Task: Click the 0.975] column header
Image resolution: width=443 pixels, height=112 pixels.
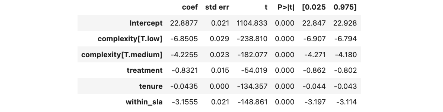Action: click(x=345, y=7)
